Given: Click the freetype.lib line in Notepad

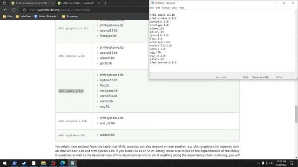Looking at the screenshot, I should point(159,25).
